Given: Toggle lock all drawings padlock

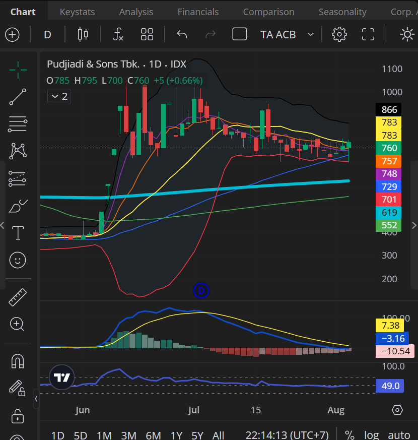Looking at the screenshot, I should point(18,416).
